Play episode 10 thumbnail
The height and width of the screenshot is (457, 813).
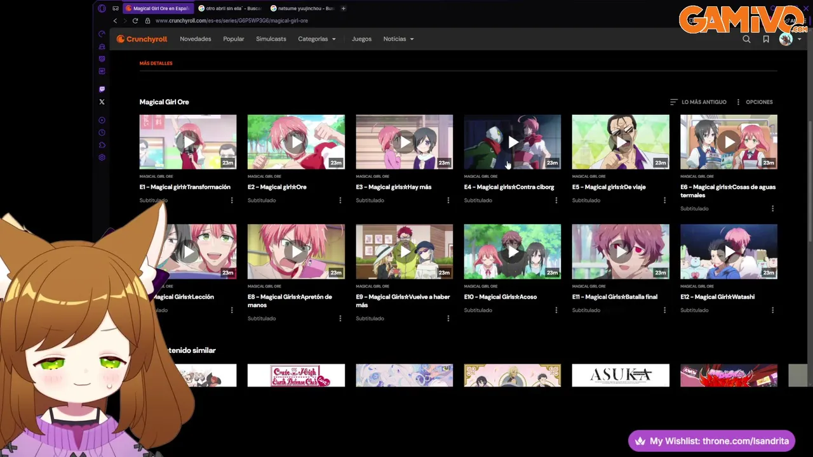[x=513, y=252]
